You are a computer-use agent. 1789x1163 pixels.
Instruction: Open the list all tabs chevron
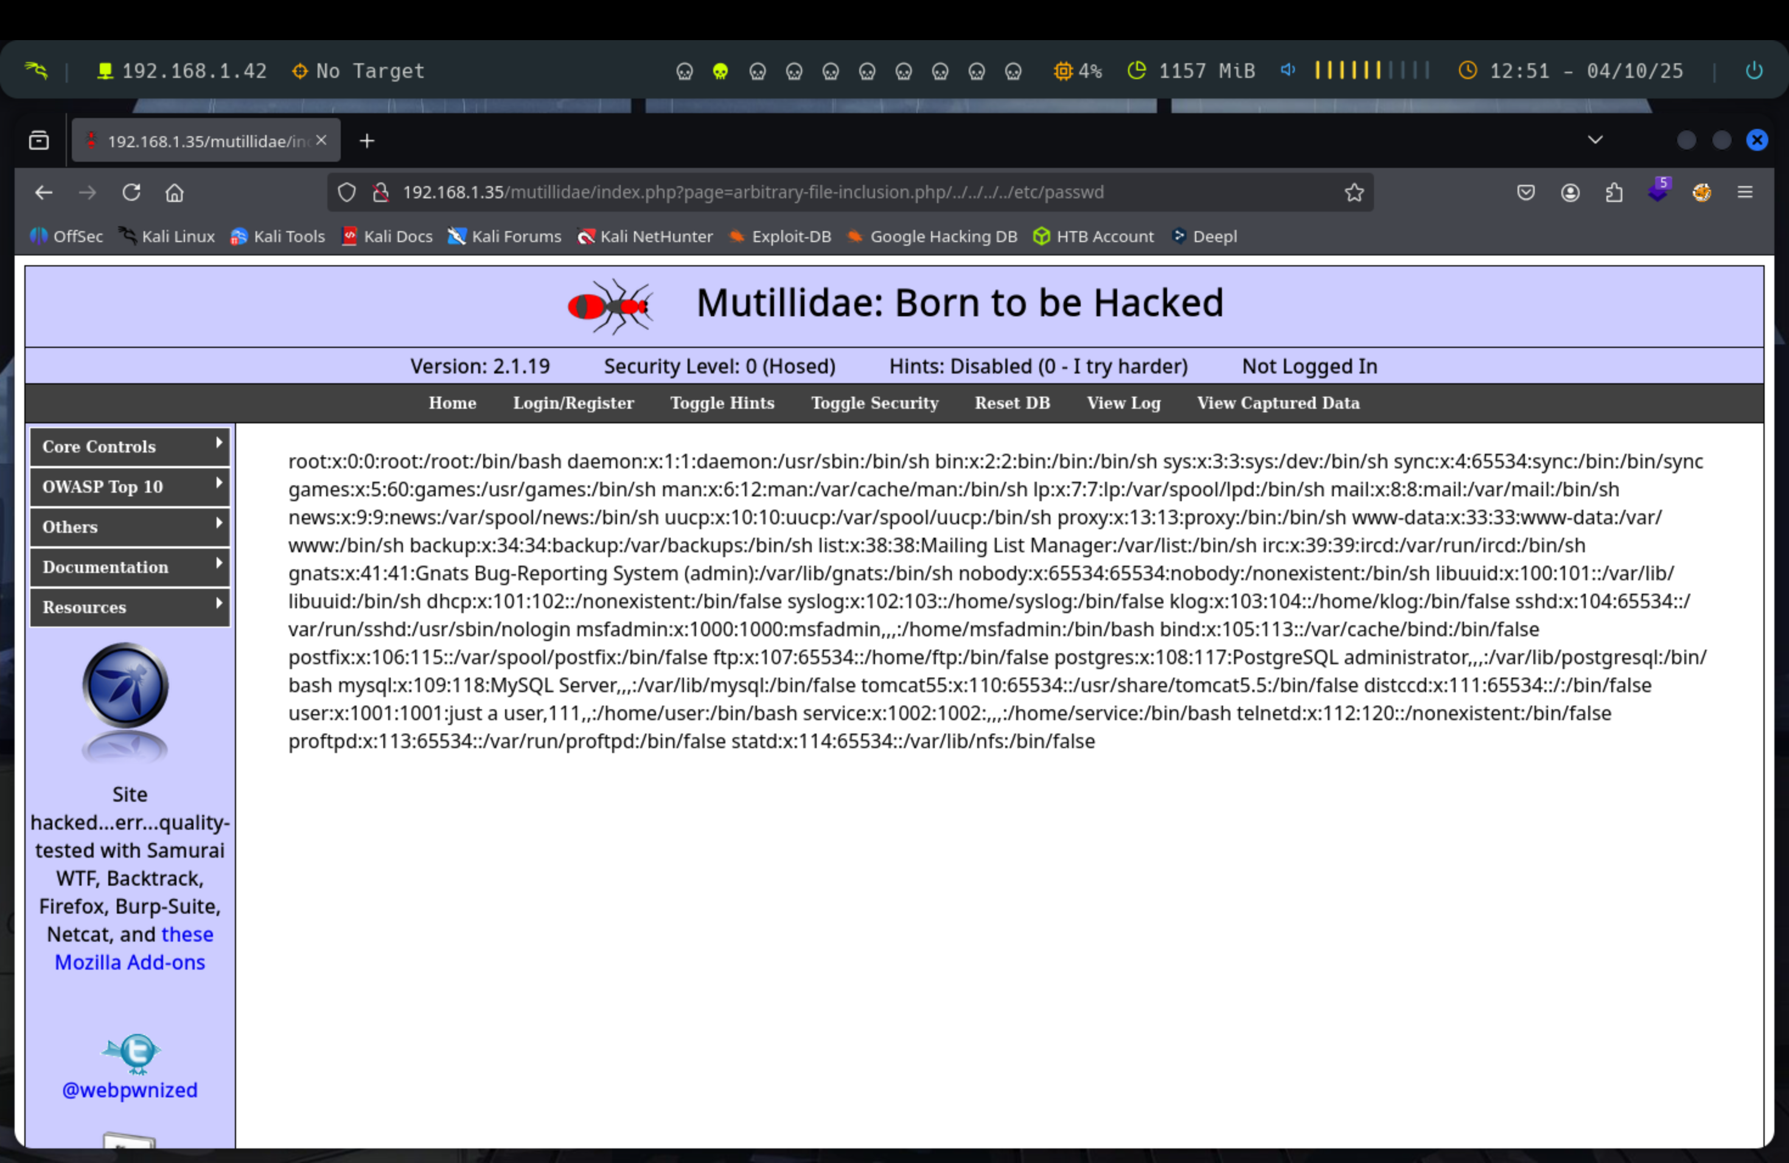[1595, 140]
